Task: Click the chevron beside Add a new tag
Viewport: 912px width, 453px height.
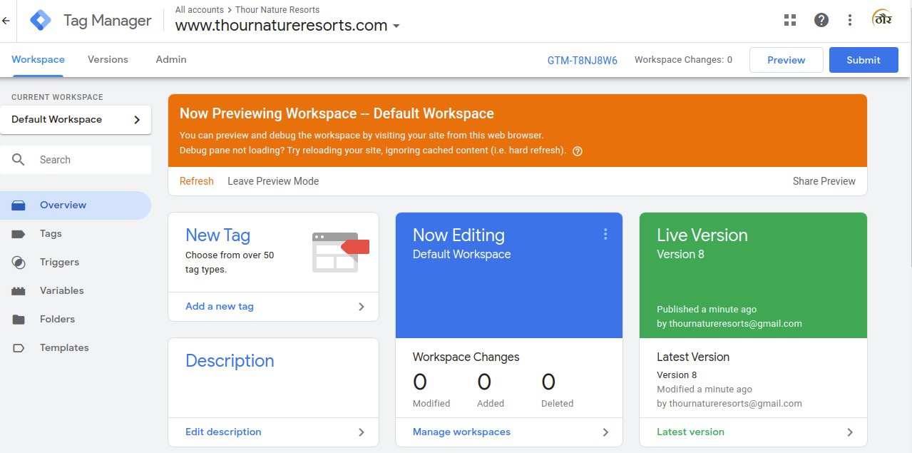Action: tap(362, 307)
